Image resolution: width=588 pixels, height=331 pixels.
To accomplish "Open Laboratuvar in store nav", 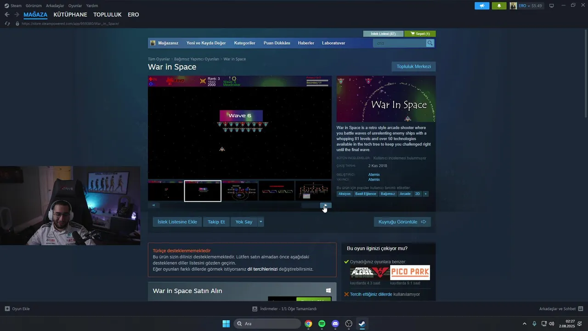I will pos(334,43).
